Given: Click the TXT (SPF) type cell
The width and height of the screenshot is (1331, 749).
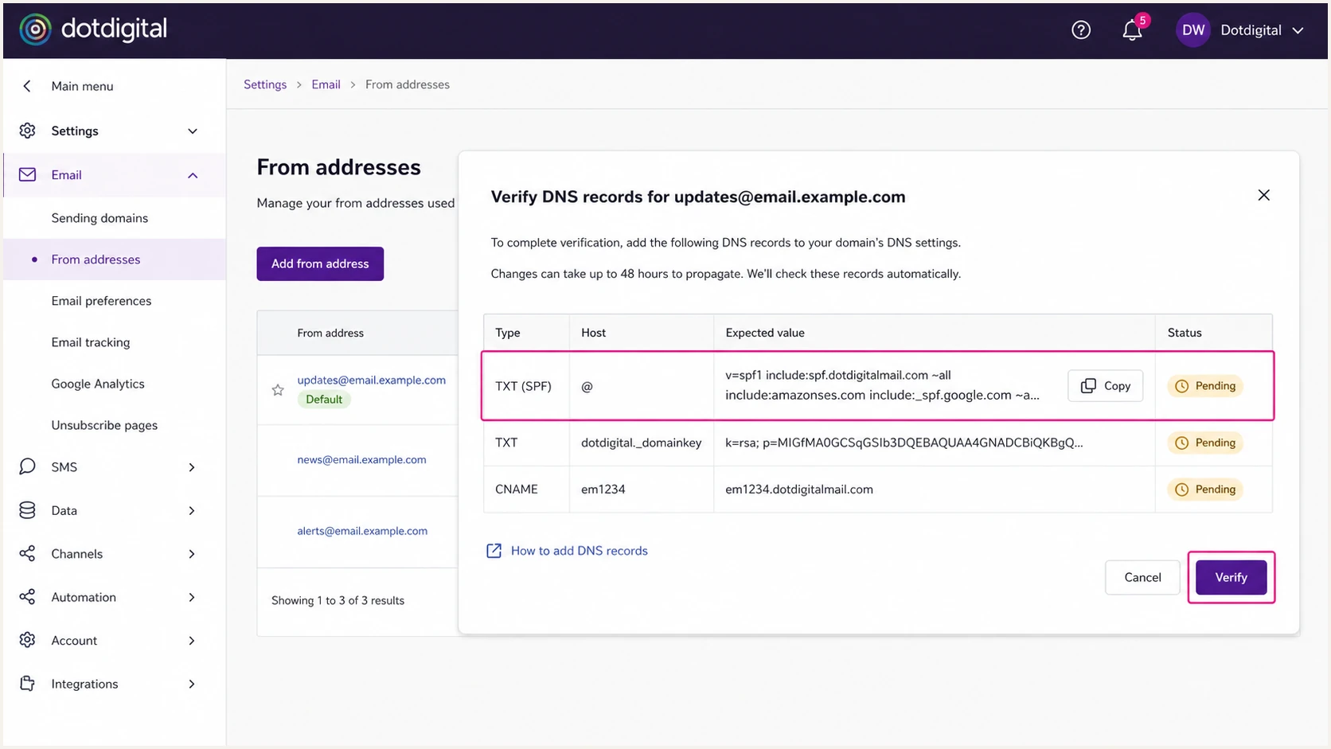Looking at the screenshot, I should click(x=523, y=386).
